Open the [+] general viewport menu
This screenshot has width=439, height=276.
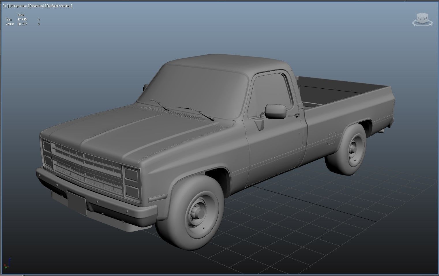point(5,6)
